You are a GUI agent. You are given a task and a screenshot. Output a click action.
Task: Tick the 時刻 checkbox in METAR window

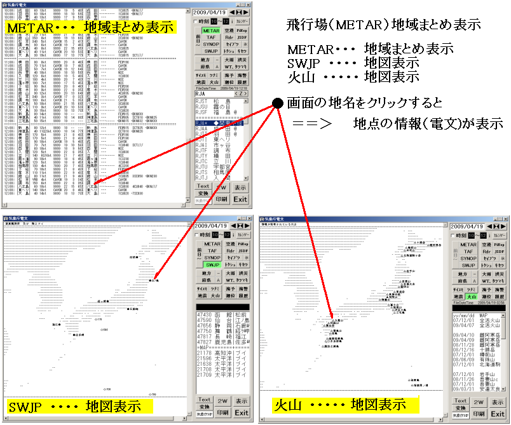[x=196, y=22]
